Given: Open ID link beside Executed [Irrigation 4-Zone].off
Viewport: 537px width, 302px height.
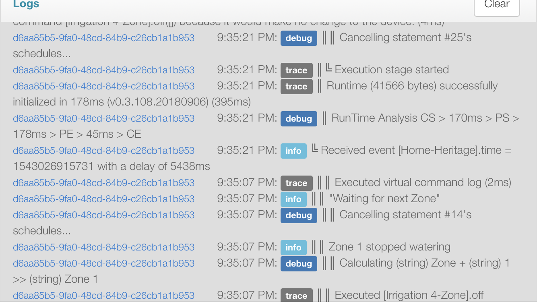Looking at the screenshot, I should 103,296.
